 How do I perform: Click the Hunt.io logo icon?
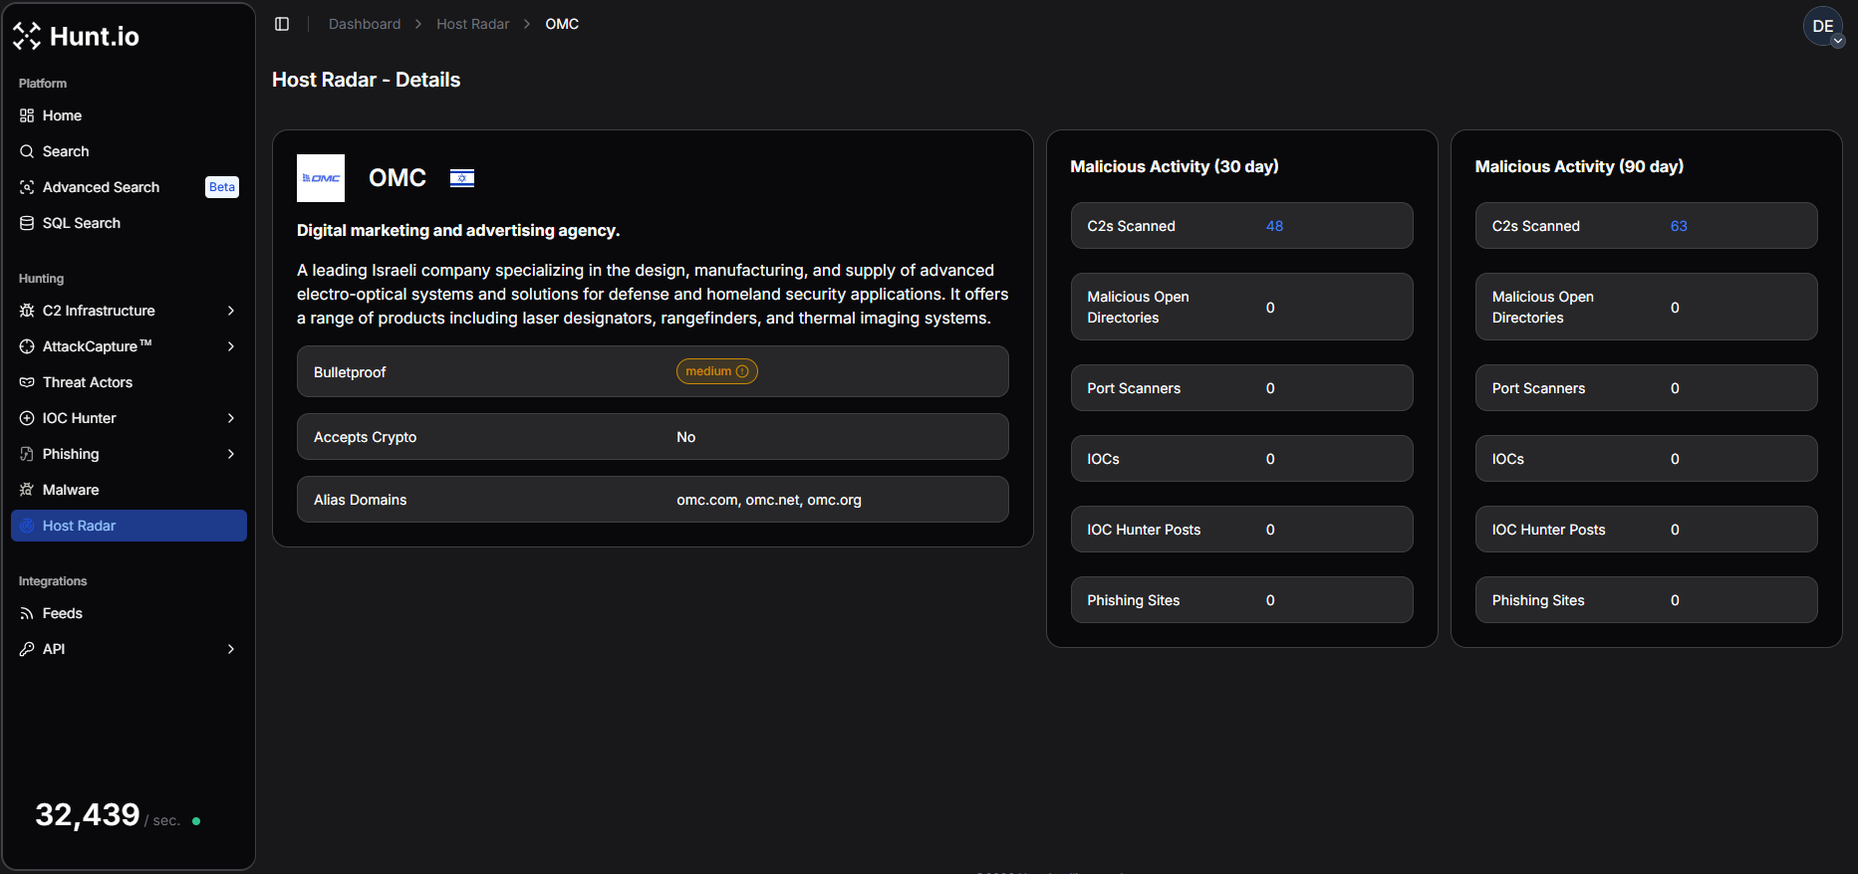click(27, 36)
